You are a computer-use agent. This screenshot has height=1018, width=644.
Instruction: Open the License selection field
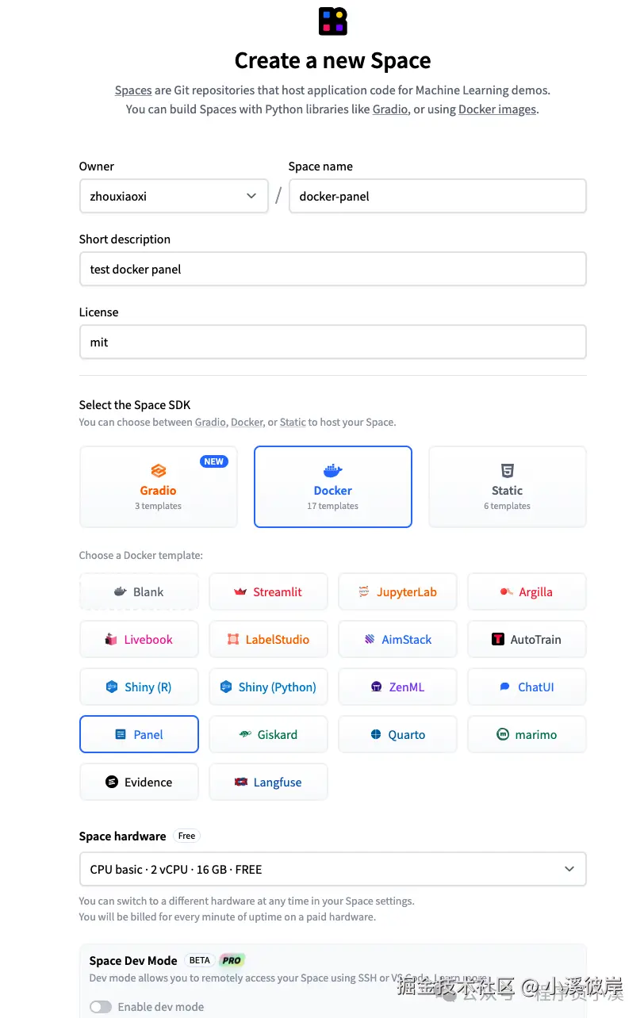click(333, 343)
